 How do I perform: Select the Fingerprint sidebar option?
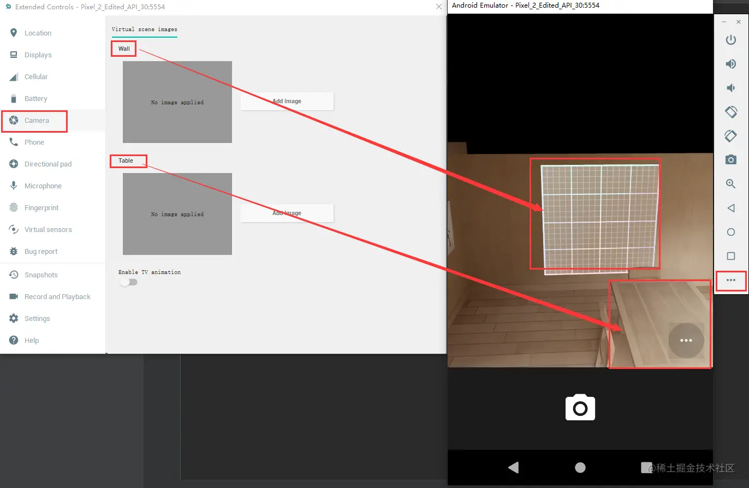[41, 207]
